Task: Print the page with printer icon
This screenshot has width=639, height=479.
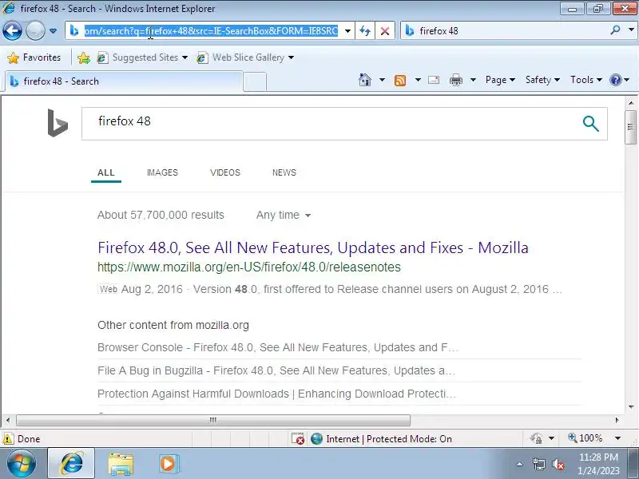Action: tap(455, 80)
